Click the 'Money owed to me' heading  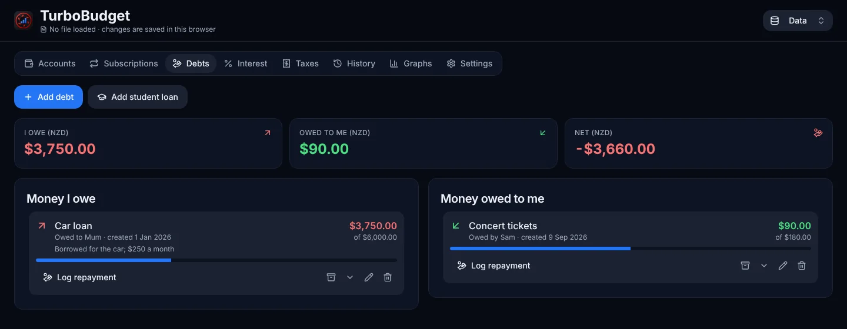coord(492,199)
